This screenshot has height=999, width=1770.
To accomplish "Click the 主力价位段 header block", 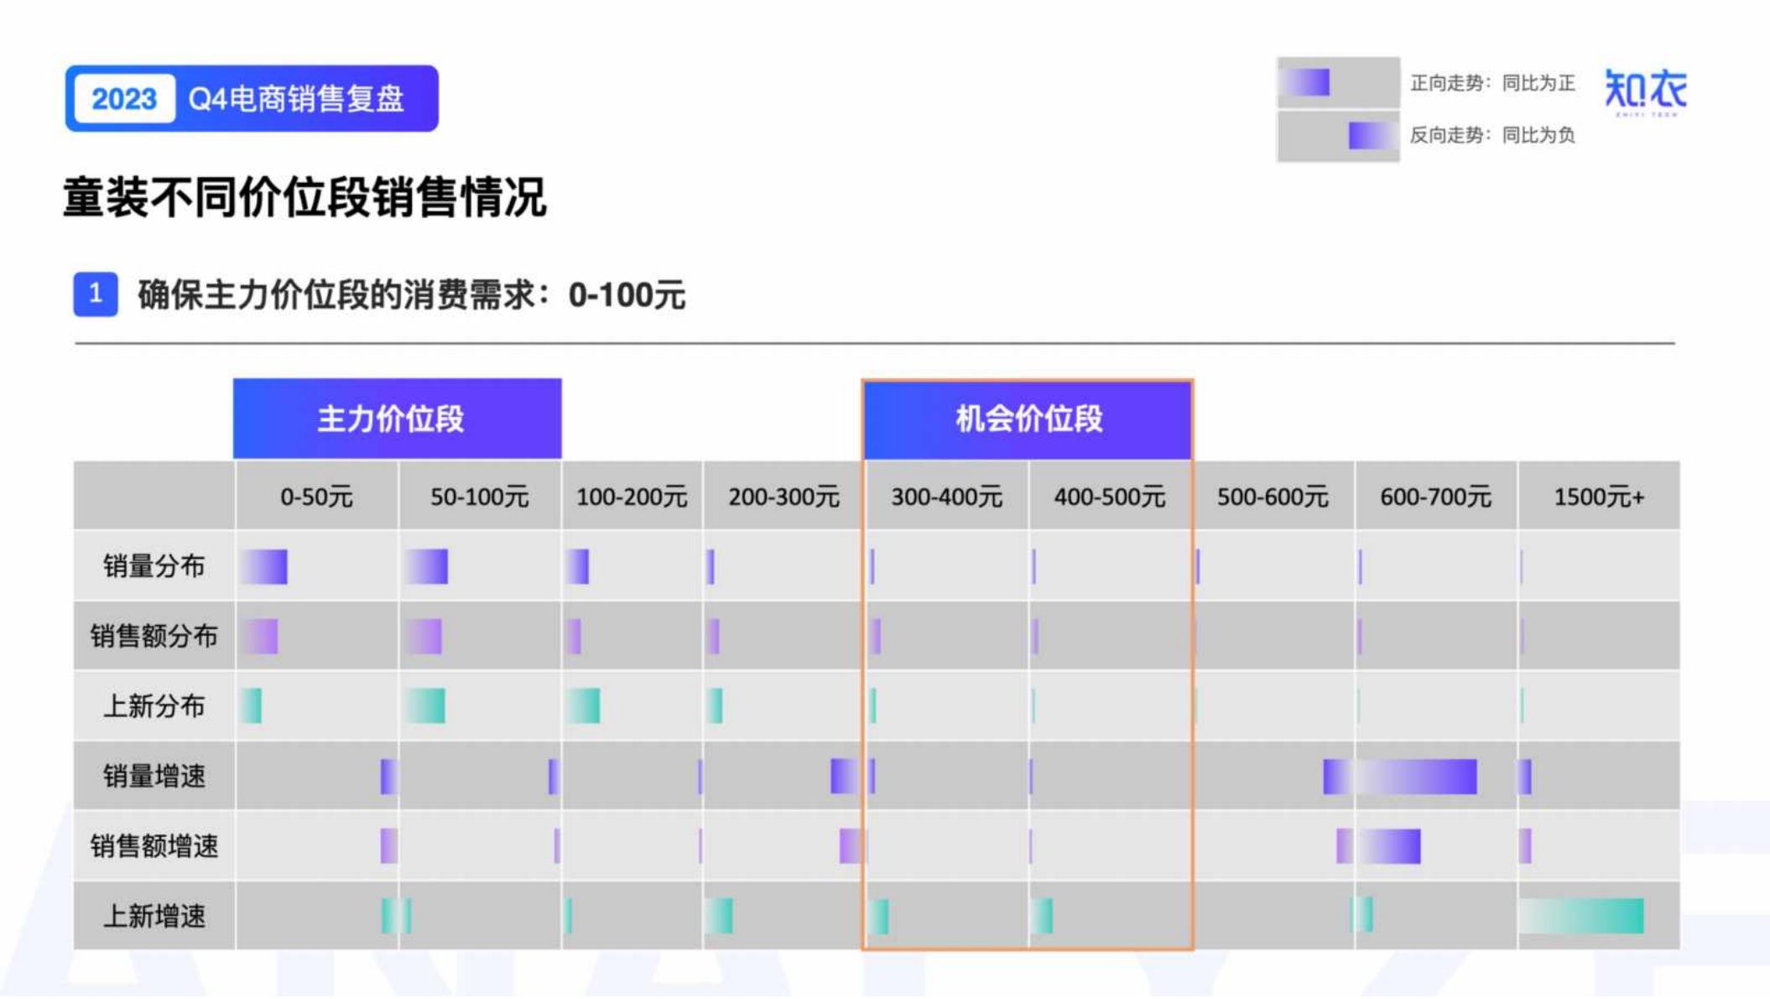I will 397,419.
